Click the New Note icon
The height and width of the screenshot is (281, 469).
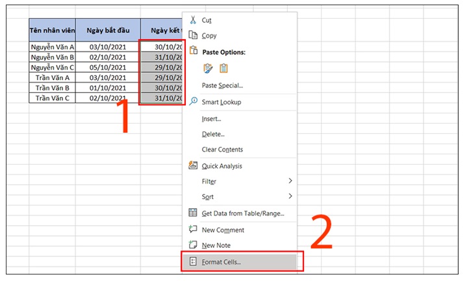tap(193, 245)
